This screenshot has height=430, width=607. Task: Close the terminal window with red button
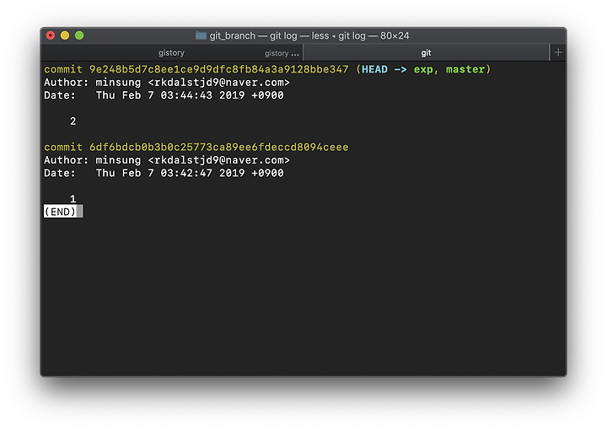[x=51, y=35]
